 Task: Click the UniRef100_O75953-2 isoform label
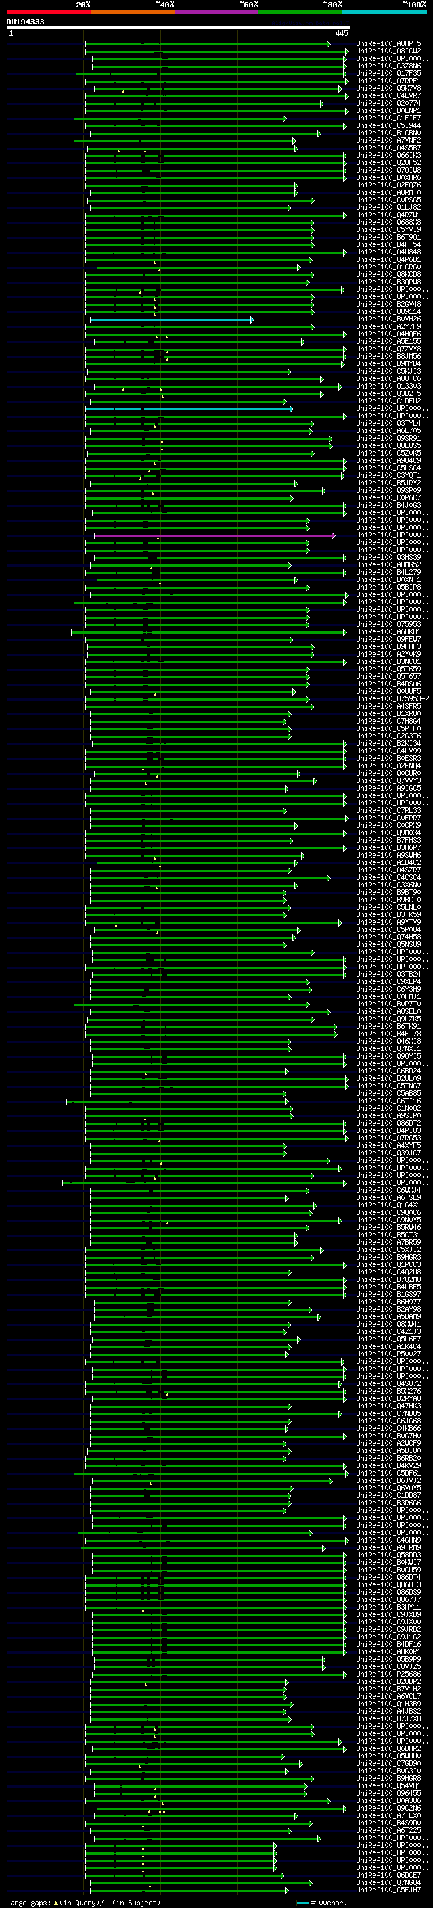click(x=392, y=698)
